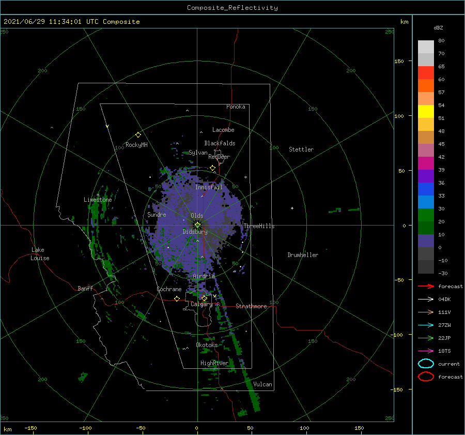Click the Ponoka city label
This screenshot has height=435, width=465.
(x=236, y=107)
